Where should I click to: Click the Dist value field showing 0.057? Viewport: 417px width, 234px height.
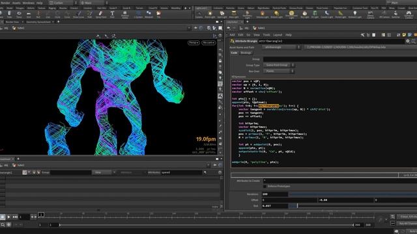click(x=275, y=206)
